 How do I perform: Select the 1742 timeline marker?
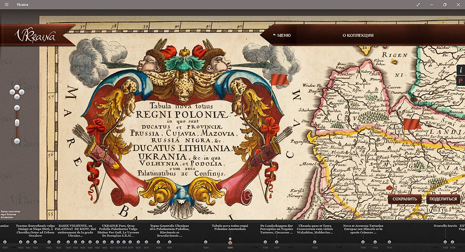[x=375, y=242]
